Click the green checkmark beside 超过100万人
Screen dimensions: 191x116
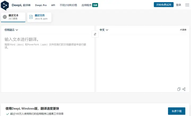[x=7, y=114]
